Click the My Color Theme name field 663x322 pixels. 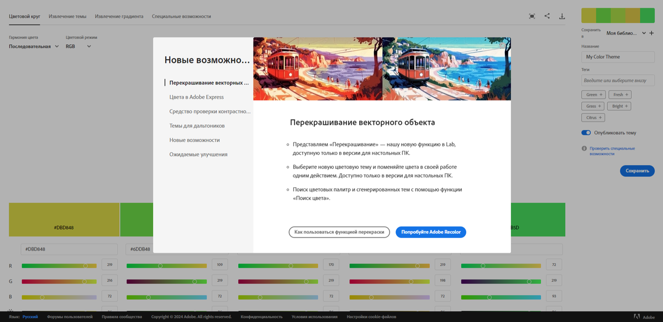click(618, 57)
